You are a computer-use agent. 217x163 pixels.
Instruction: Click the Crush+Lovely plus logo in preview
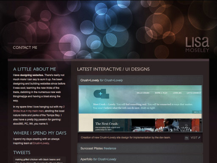[x=101, y=93]
